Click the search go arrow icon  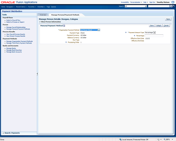(171, 6)
